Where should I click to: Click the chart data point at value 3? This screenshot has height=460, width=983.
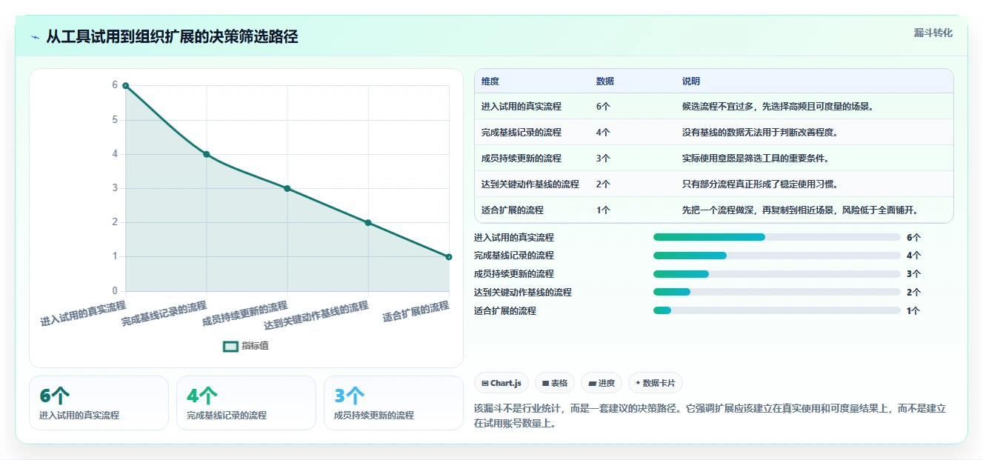click(287, 188)
